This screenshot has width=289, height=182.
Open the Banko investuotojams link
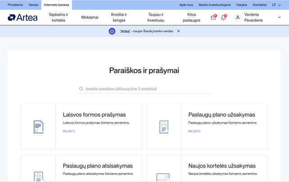[215, 5]
